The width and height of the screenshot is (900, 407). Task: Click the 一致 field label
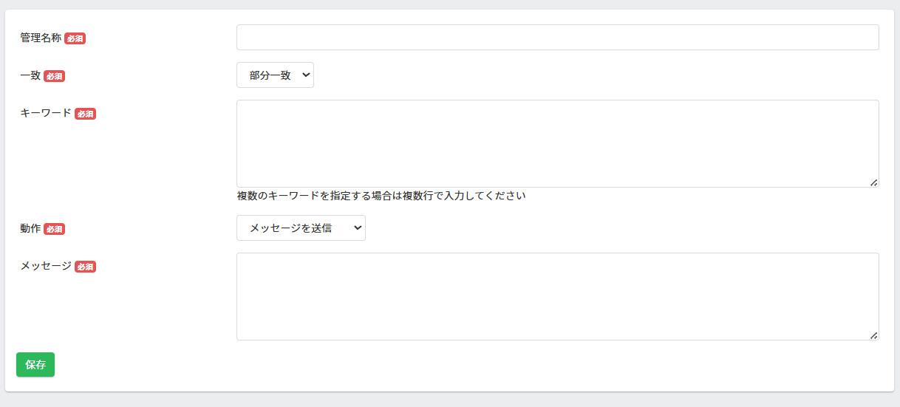tap(30, 75)
